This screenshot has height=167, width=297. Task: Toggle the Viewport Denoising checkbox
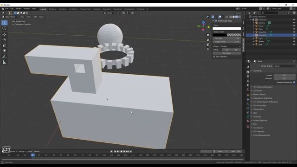[x=294, y=83]
